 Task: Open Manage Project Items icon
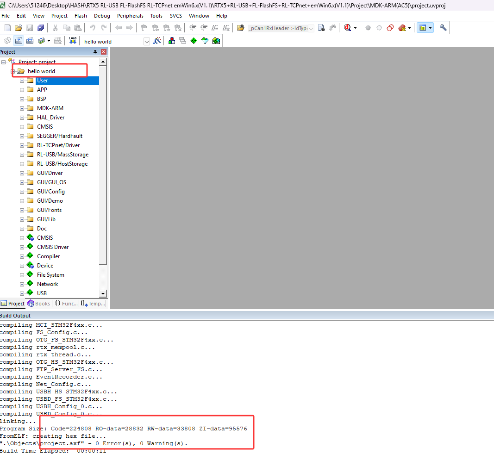click(172, 41)
